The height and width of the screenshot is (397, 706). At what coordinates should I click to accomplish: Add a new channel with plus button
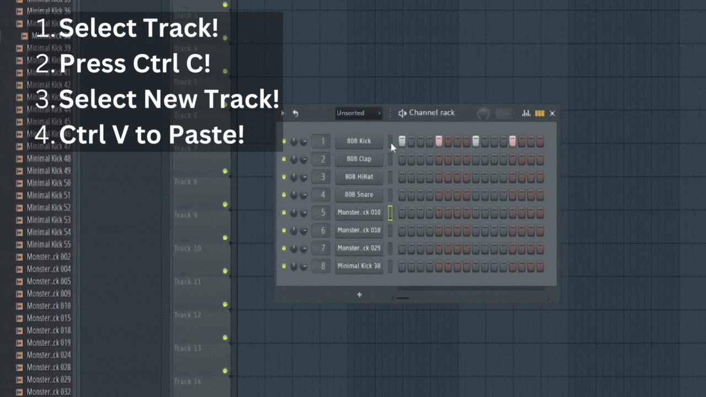359,295
